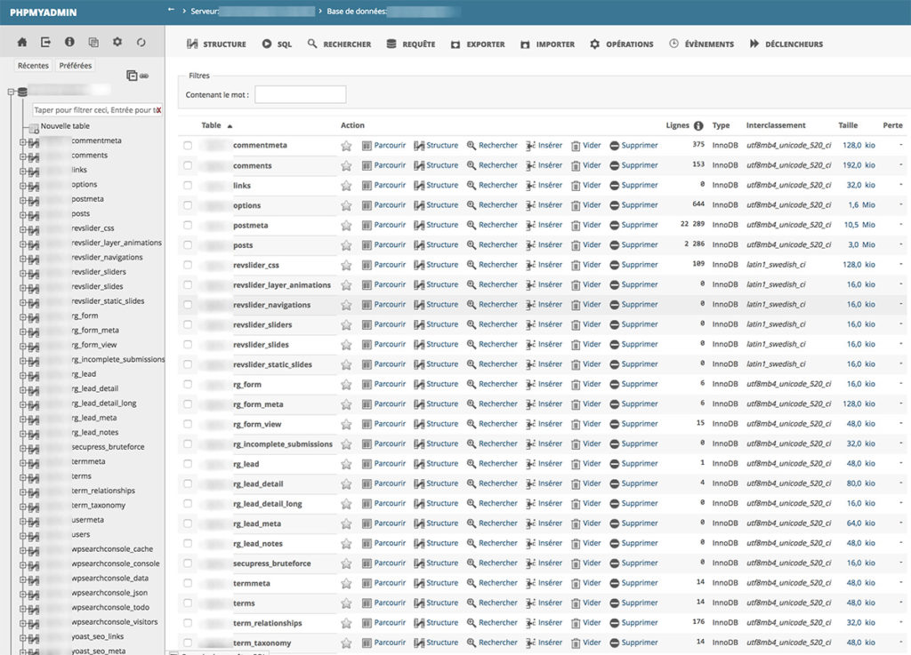Expand the secupress_bruteforce tree node

point(22,449)
